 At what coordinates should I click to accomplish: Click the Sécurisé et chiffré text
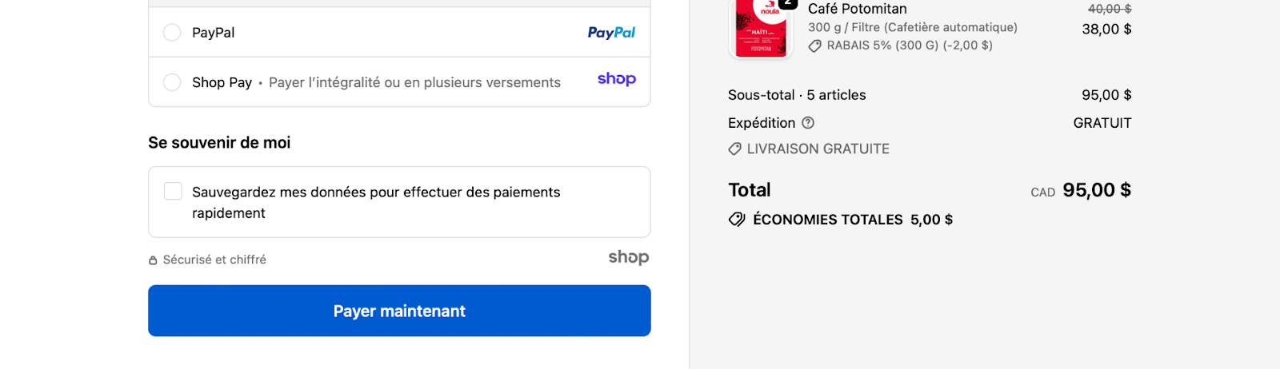pyautogui.click(x=214, y=260)
